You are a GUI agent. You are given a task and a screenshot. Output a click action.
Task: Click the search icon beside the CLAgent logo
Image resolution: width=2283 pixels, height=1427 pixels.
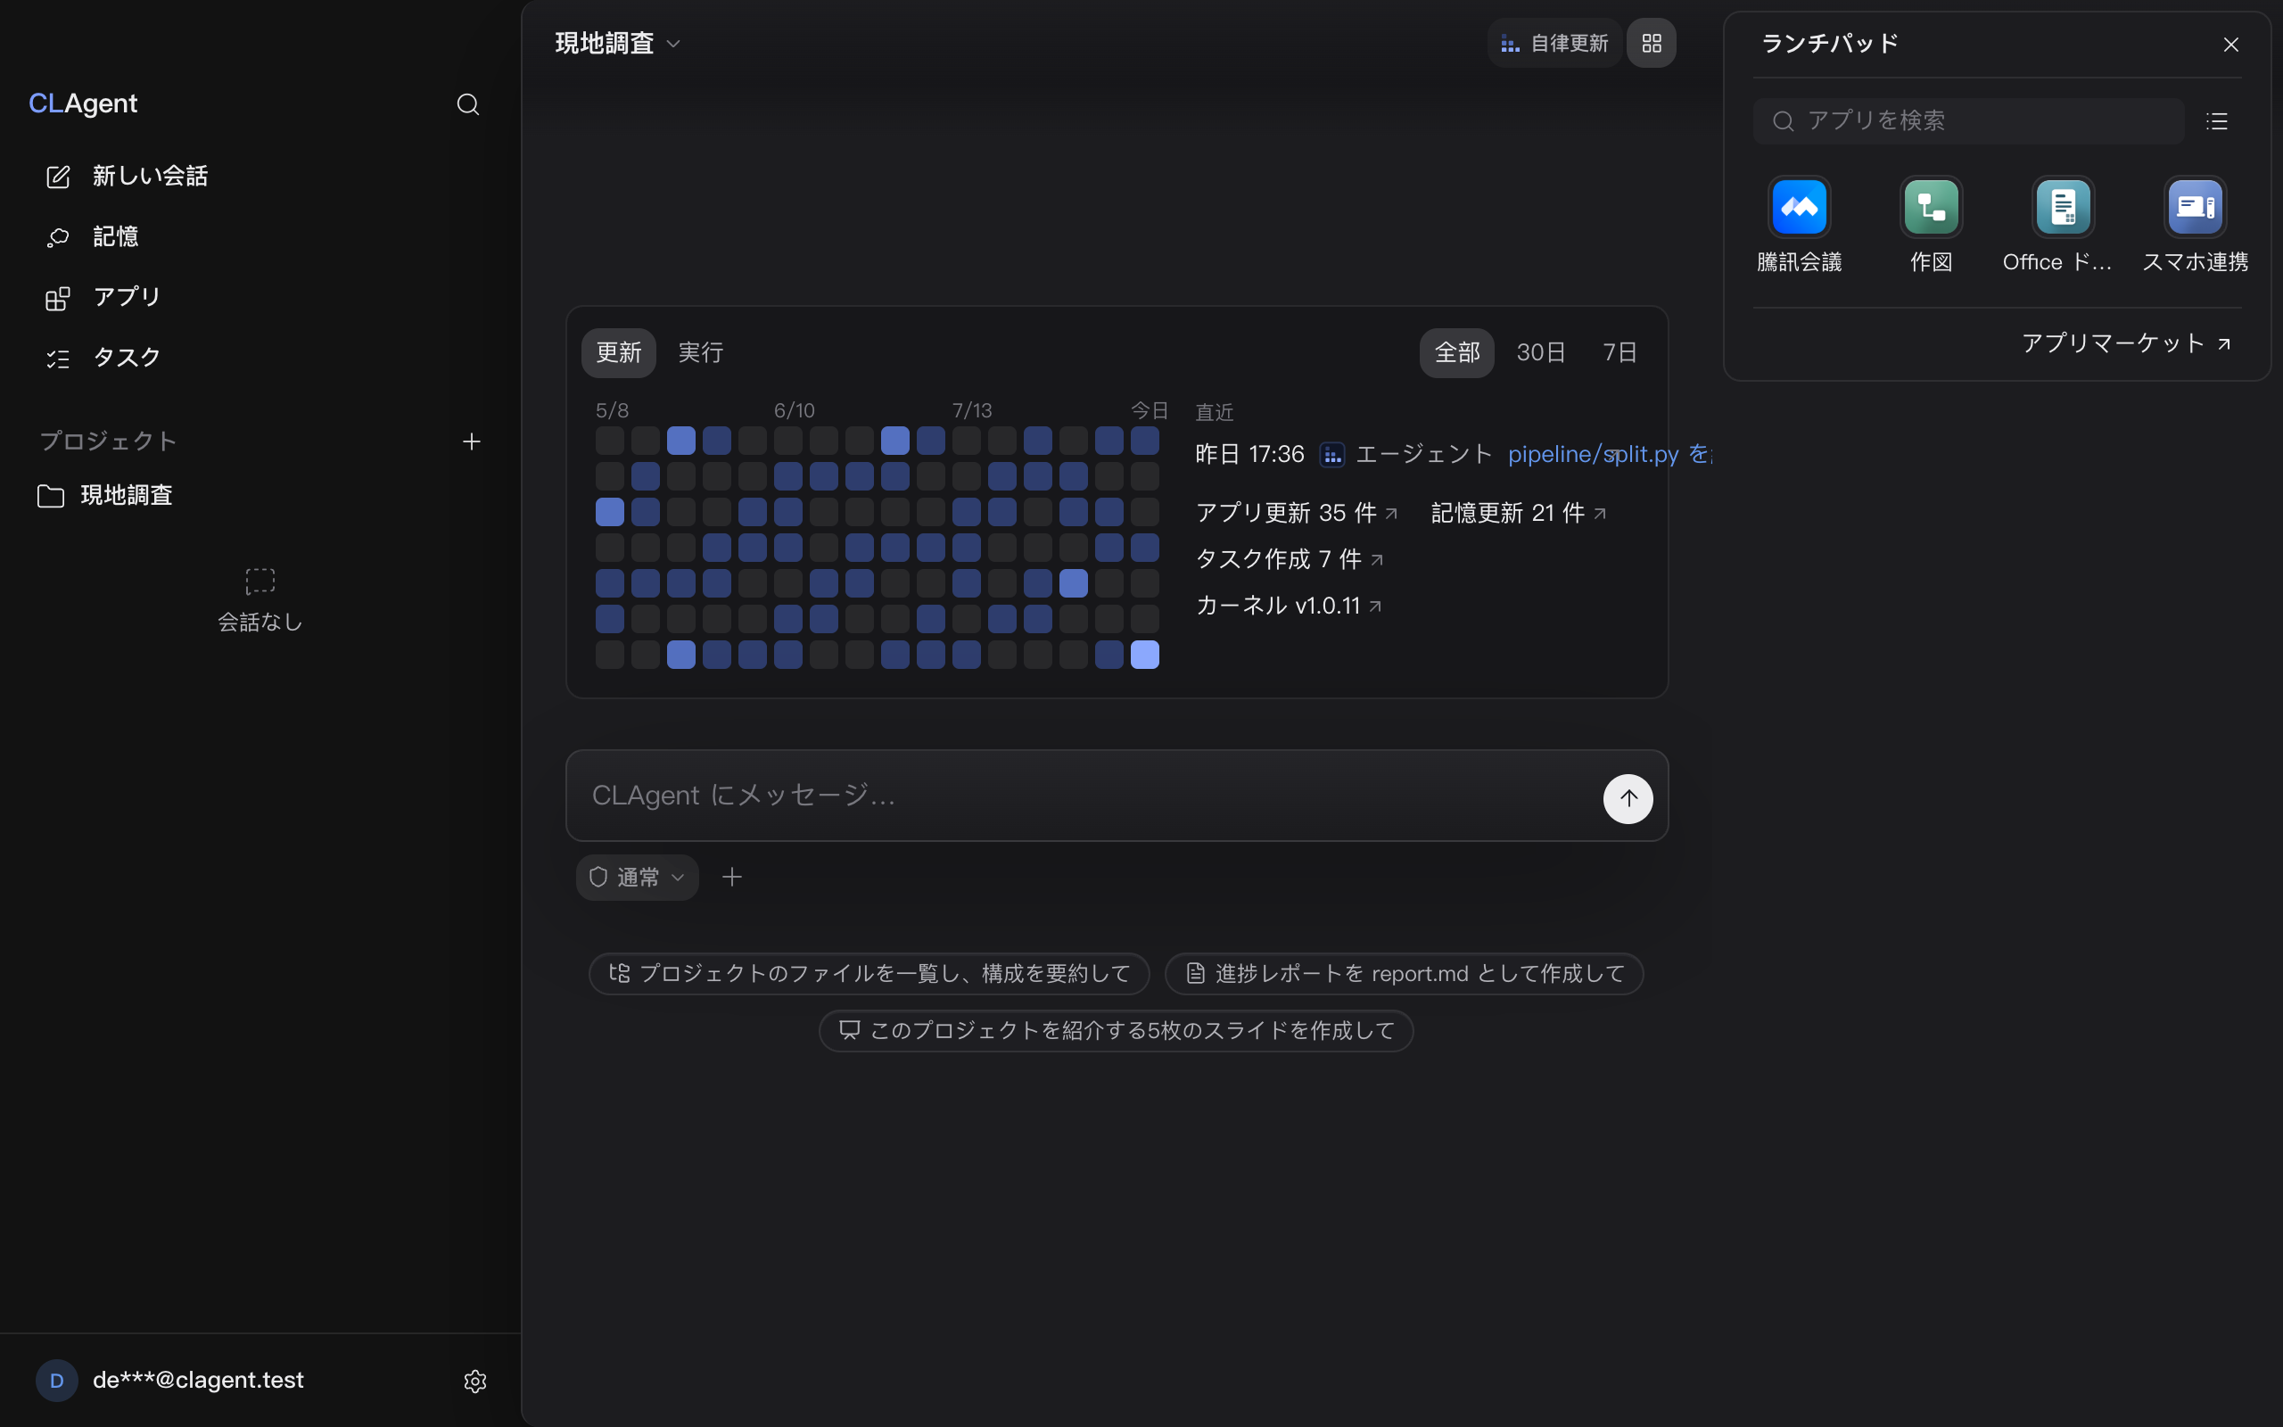tap(468, 103)
